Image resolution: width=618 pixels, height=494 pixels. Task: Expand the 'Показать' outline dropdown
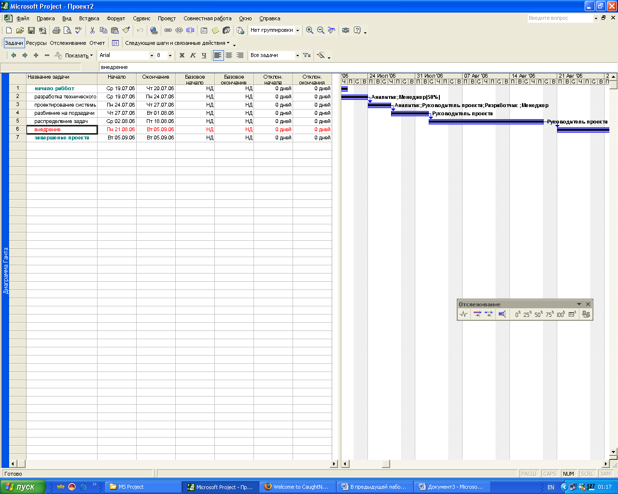79,55
